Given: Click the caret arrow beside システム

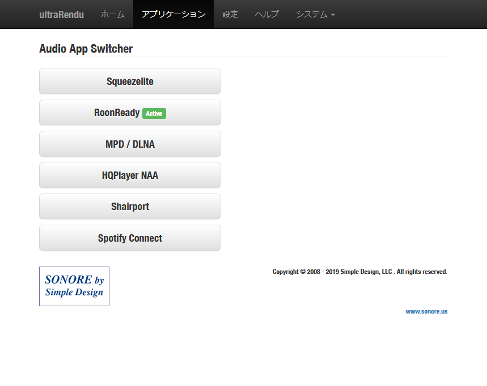Looking at the screenshot, I should coord(333,15).
